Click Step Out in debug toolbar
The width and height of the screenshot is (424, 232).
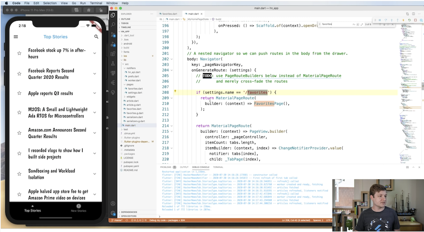point(397,20)
